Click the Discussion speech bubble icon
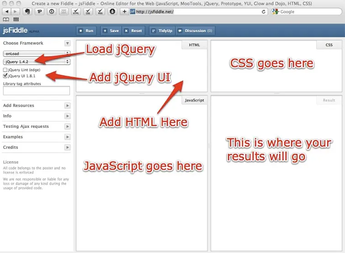Image resolution: width=345 pixels, height=253 pixels. 180,31
